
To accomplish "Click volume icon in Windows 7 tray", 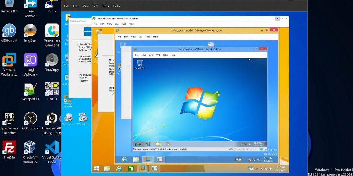I will (x=249, y=144).
